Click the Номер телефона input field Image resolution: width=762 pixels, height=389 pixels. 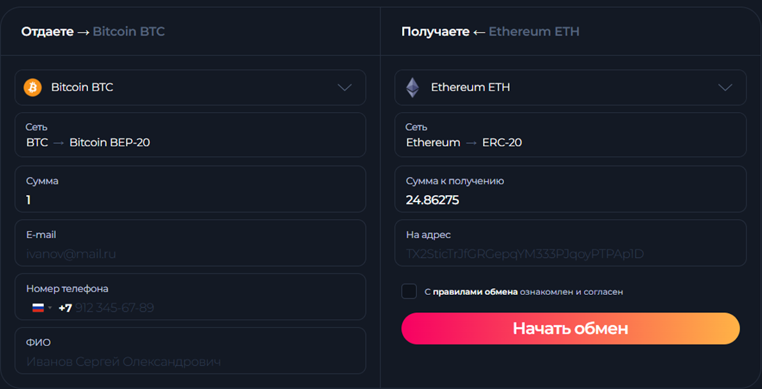point(214,308)
